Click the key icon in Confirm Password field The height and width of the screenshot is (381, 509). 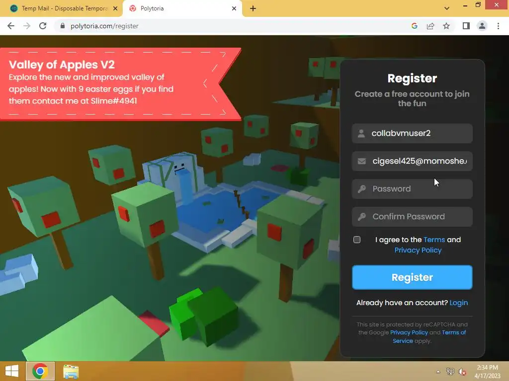click(362, 217)
